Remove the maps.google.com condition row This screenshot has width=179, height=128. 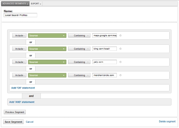[x=121, y=35]
